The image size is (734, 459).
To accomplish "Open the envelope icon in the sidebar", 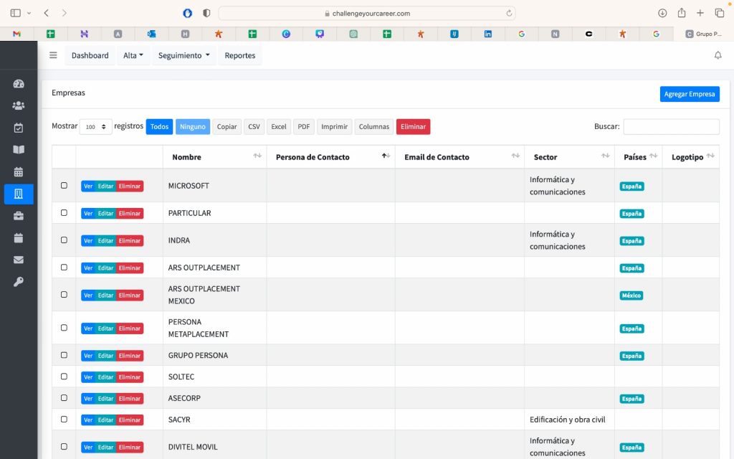I will (19, 260).
